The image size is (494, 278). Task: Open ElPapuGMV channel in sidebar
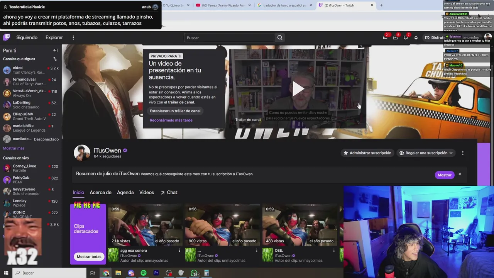pyautogui.click(x=31, y=116)
